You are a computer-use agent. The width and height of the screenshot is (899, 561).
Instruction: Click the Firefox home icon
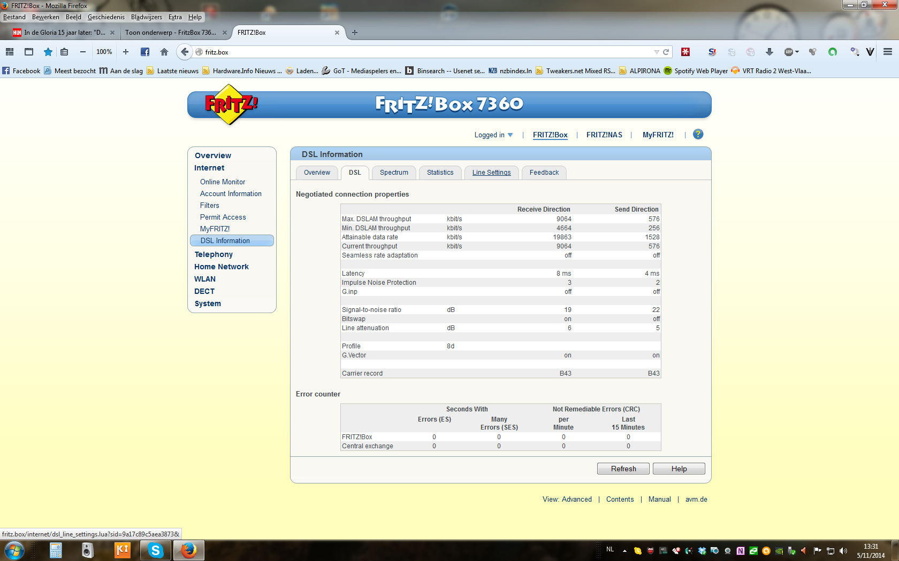click(x=164, y=52)
